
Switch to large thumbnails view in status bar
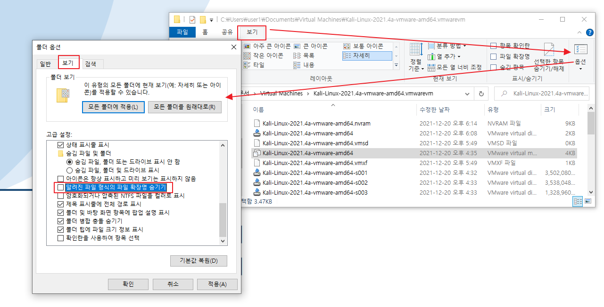[588, 201]
